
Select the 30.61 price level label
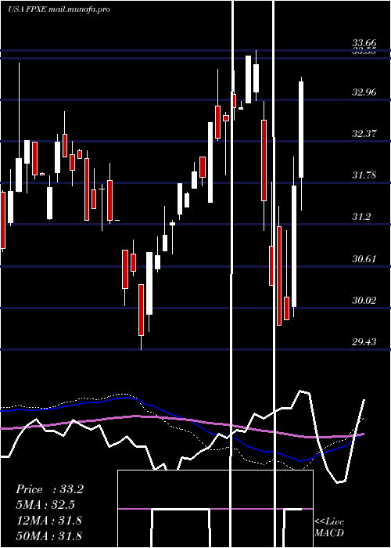click(364, 259)
